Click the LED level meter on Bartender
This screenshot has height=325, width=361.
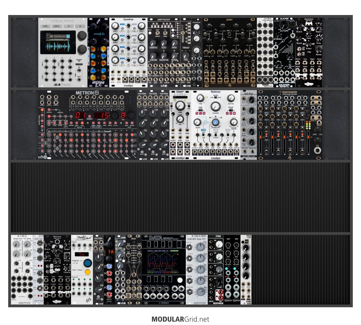[x=308, y=126]
